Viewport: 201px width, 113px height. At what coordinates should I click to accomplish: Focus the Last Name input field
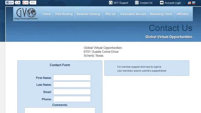[72, 84]
